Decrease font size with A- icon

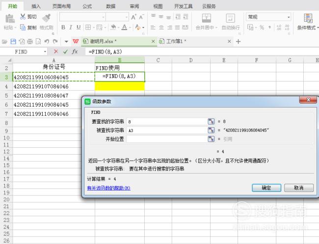(x=142, y=17)
